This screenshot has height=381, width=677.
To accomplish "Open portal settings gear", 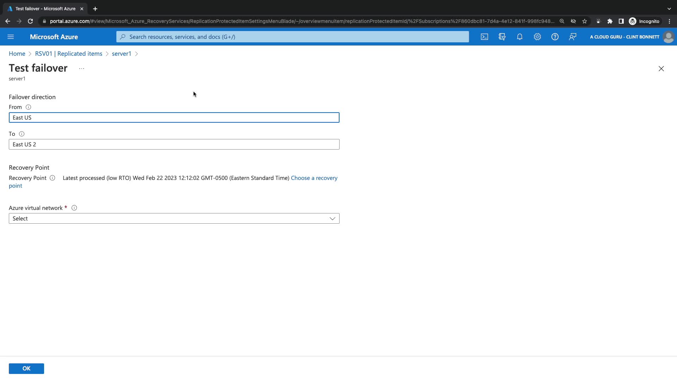I will pos(537,37).
